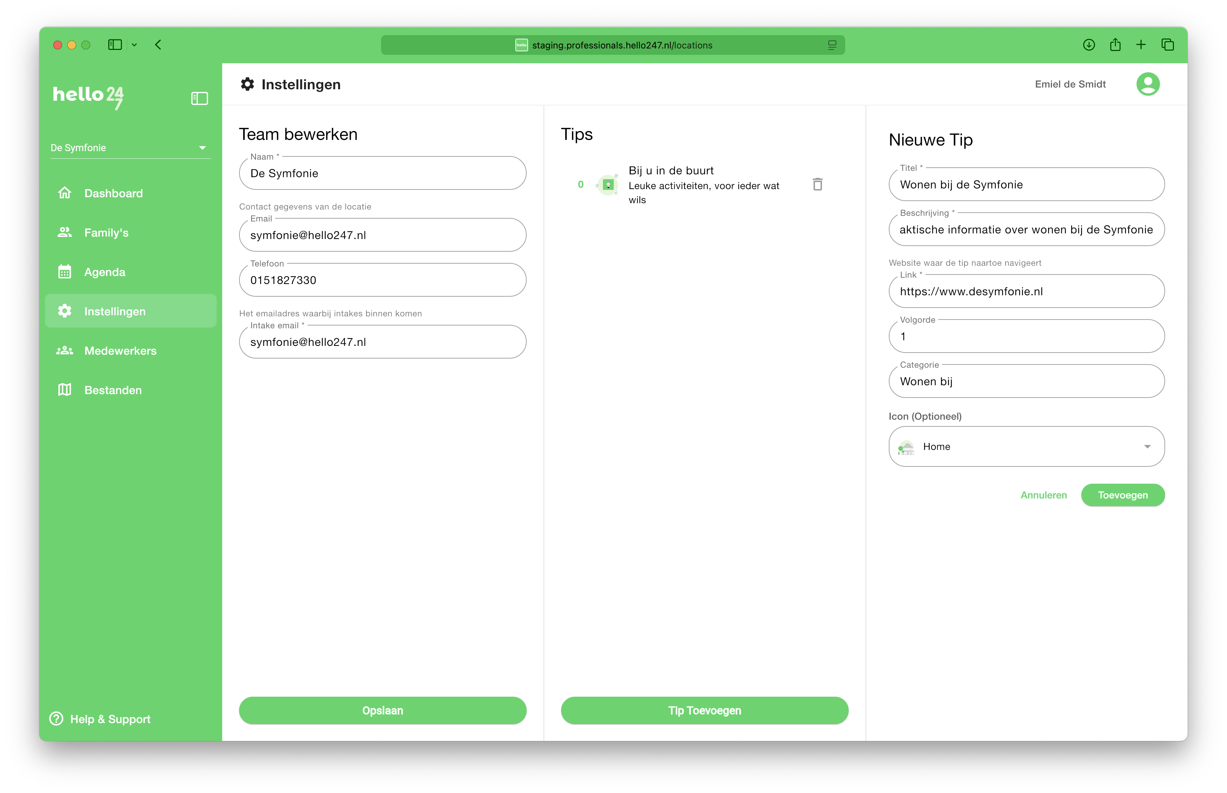Click the Dashboard home icon
1227x793 pixels.
tap(65, 193)
